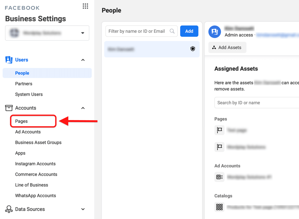Image resolution: width=299 pixels, height=219 pixels.
Task: Open Instagram Accounts in the sidebar
Action: pyautogui.click(x=35, y=164)
